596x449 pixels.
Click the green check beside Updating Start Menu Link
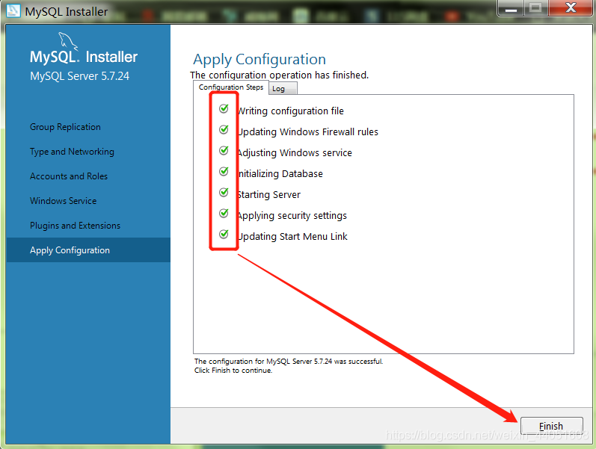click(x=224, y=234)
